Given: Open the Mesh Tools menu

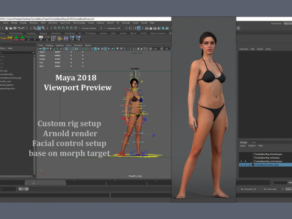Looking at the screenshot, I should (x=65, y=23).
